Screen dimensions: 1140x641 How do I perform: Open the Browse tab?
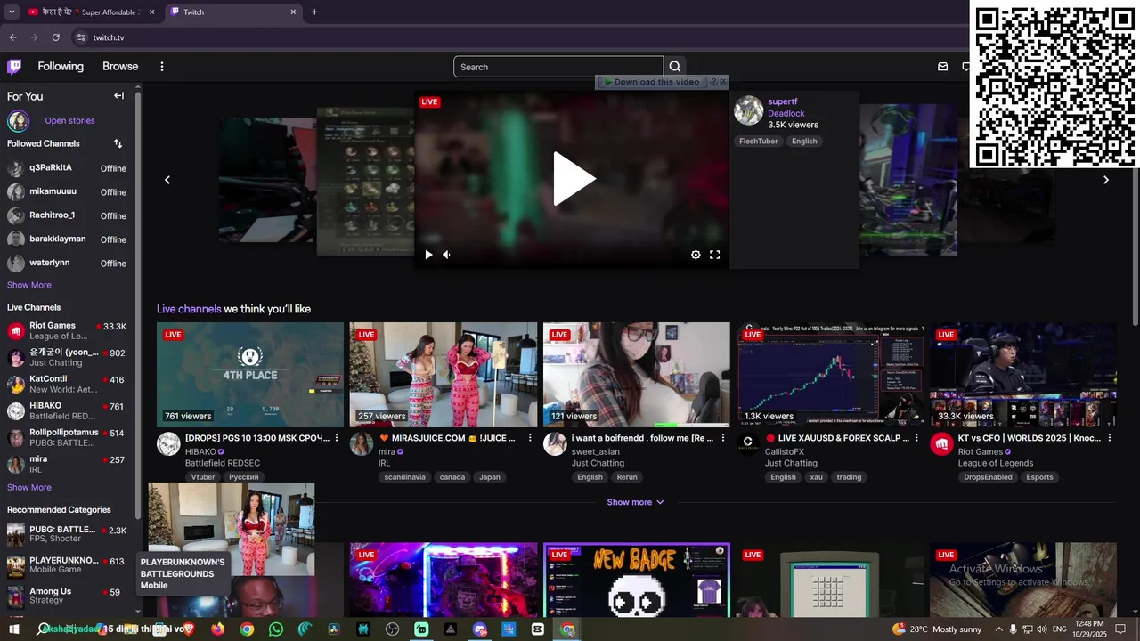(x=120, y=67)
